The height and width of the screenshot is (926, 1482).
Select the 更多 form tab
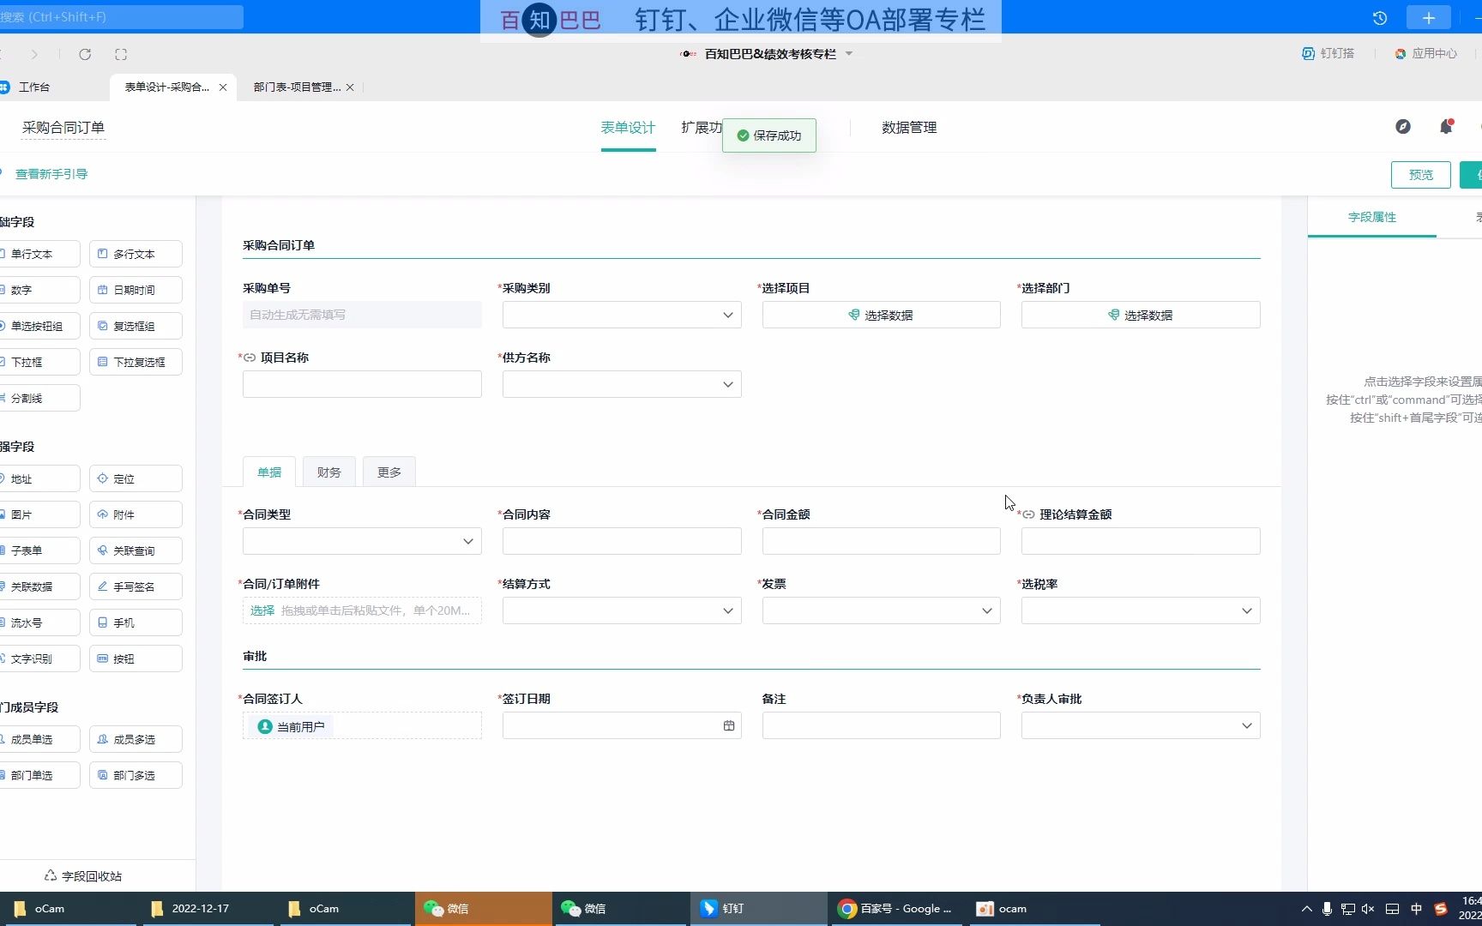click(389, 472)
